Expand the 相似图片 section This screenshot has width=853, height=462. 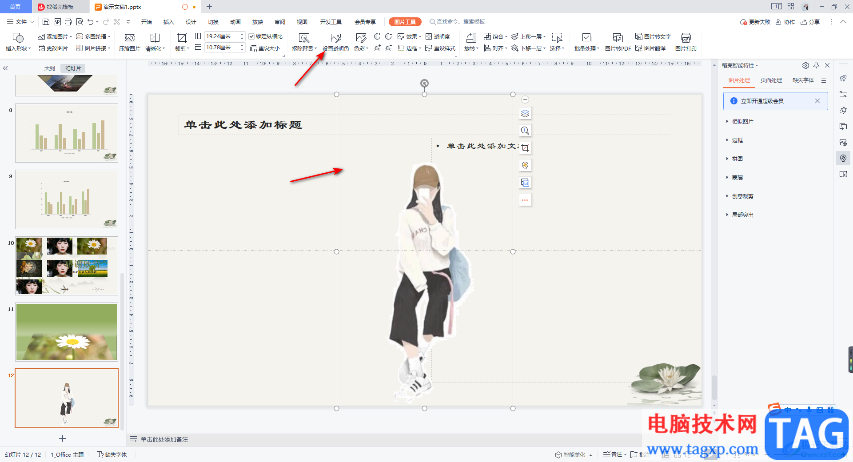(742, 121)
